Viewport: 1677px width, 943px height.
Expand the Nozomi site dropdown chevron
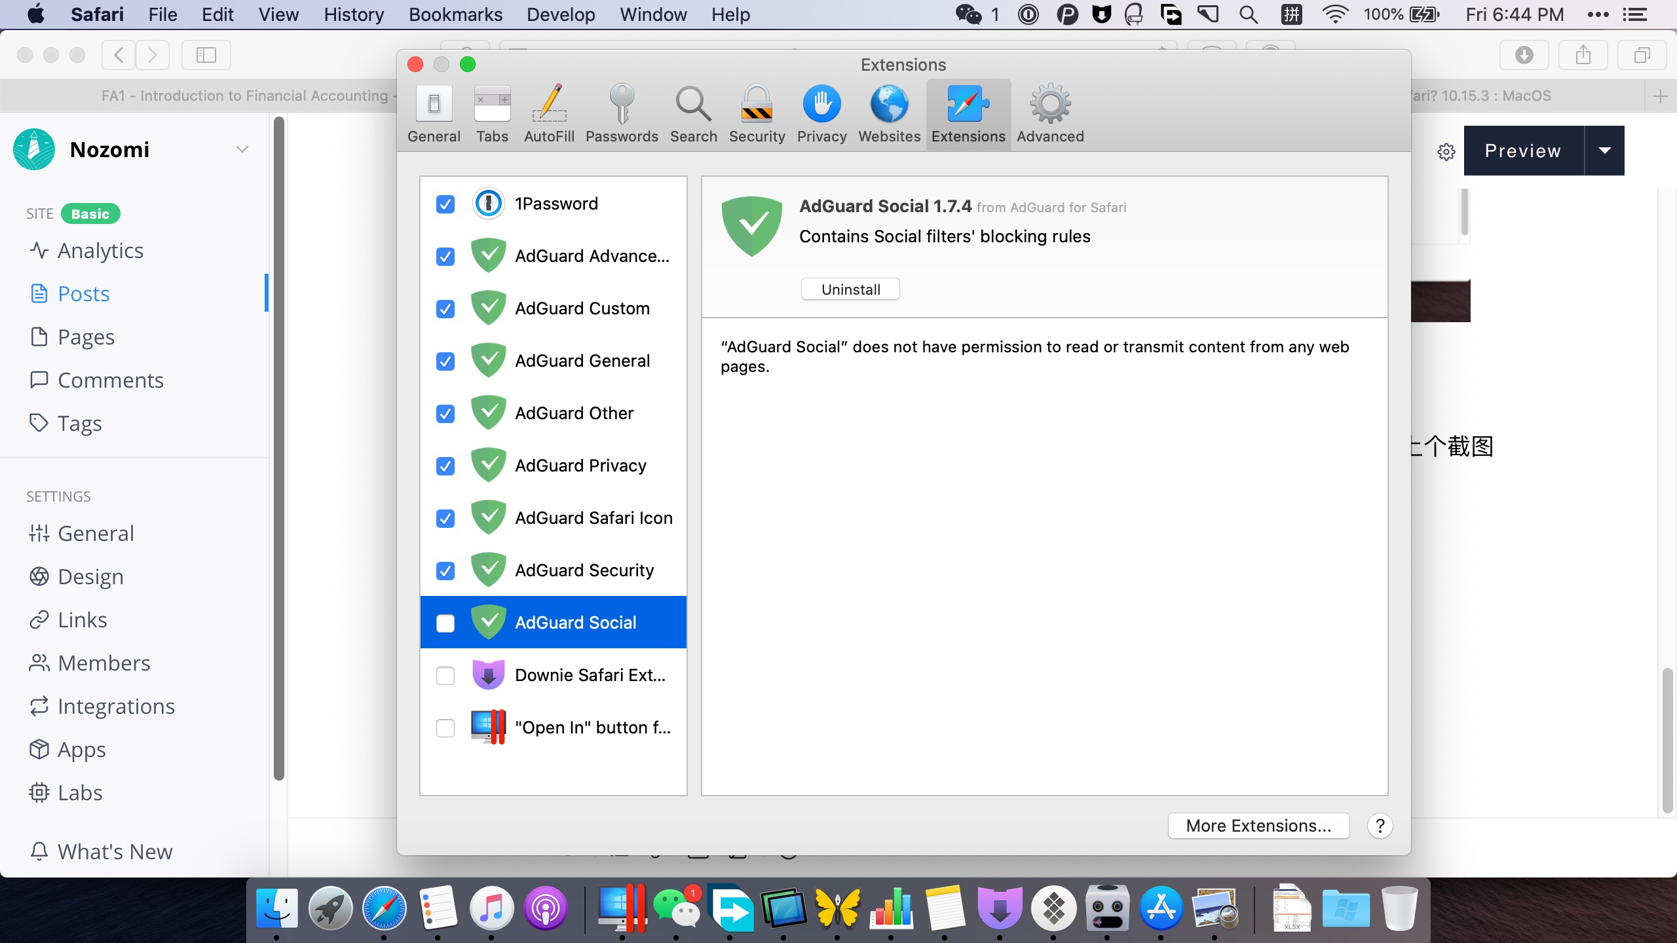(x=242, y=149)
